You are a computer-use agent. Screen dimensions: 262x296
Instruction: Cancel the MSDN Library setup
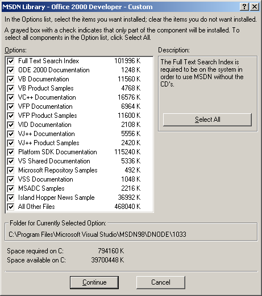[x=161, y=282]
